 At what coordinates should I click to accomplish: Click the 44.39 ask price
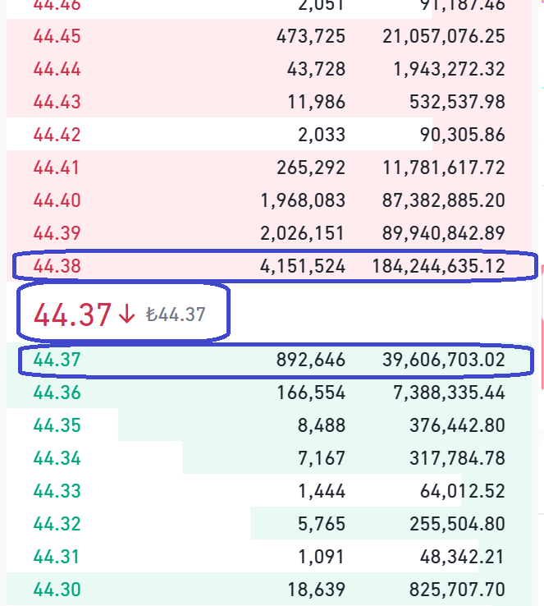pyautogui.click(x=57, y=233)
